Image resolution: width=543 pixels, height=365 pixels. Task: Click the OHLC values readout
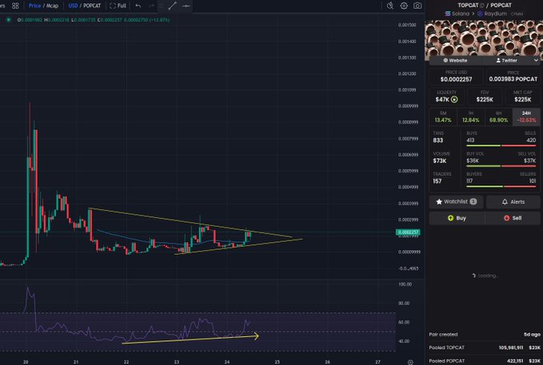(x=94, y=20)
